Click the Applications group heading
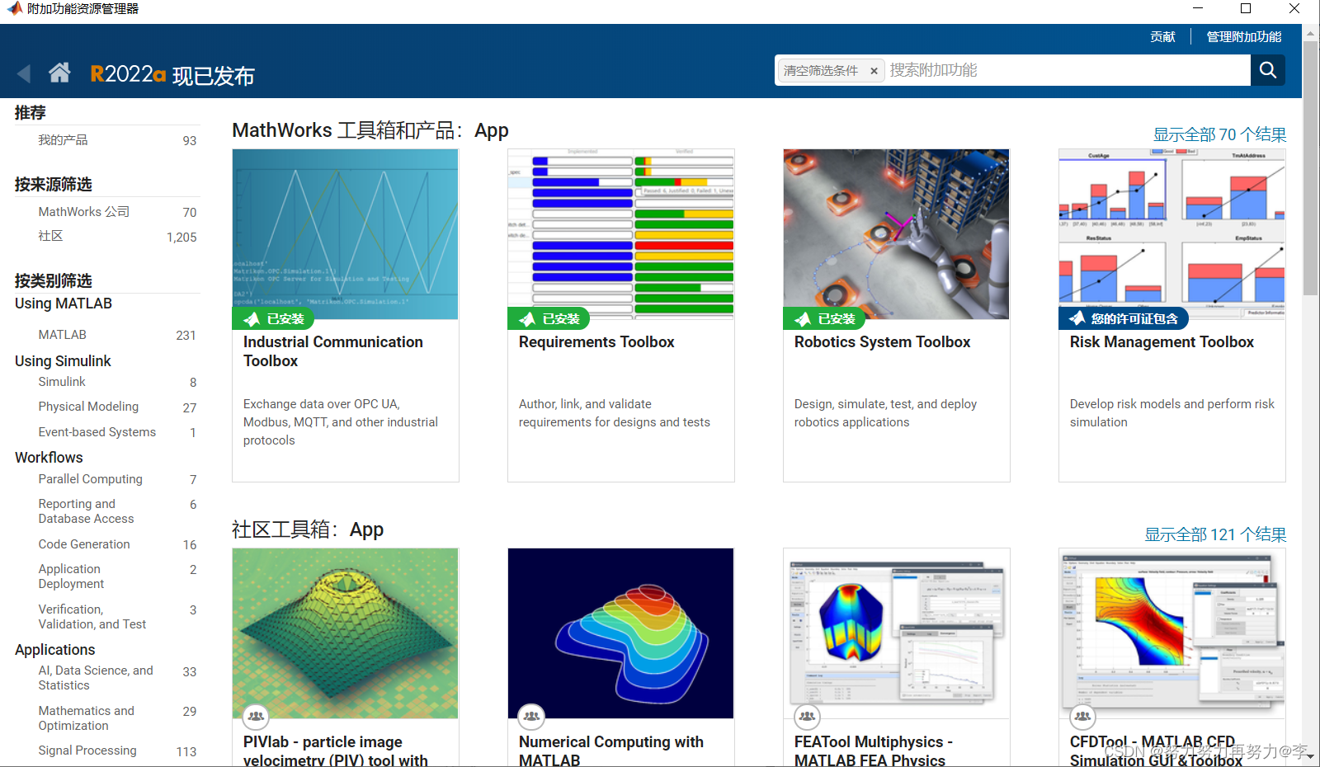The height and width of the screenshot is (767, 1320). pyautogui.click(x=54, y=650)
